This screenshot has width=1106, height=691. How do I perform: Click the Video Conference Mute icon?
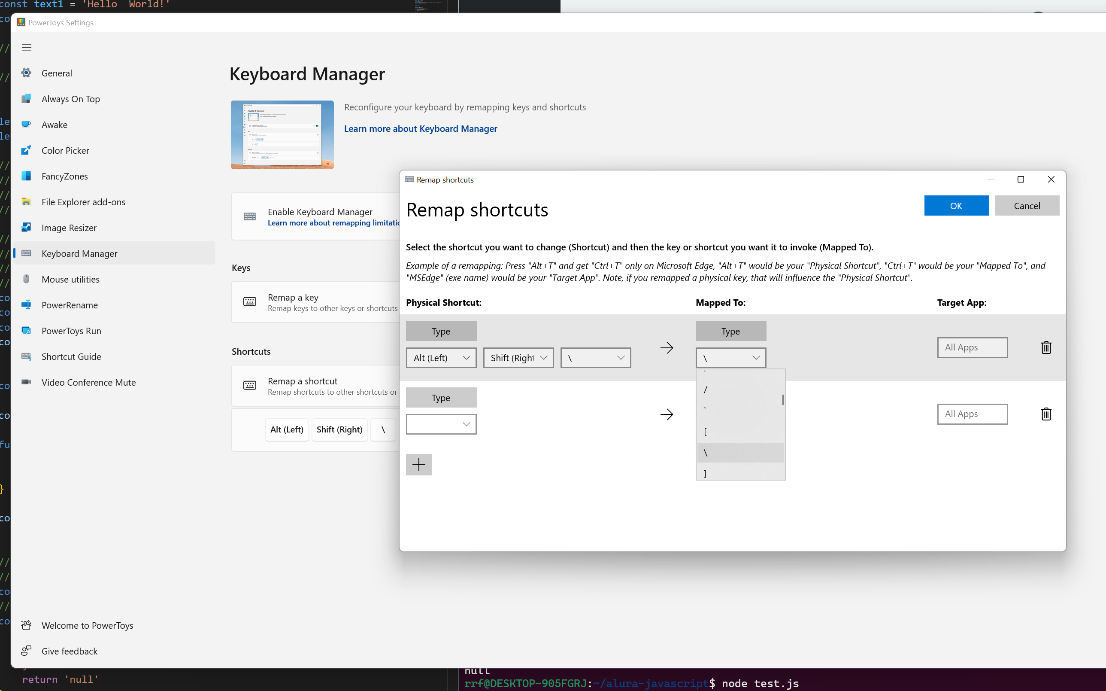tap(26, 382)
